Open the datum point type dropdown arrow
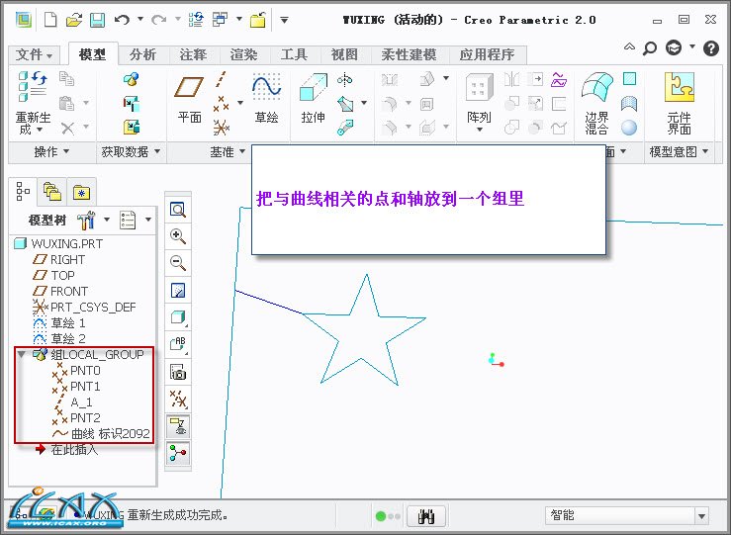The height and width of the screenshot is (535, 731). (240, 103)
